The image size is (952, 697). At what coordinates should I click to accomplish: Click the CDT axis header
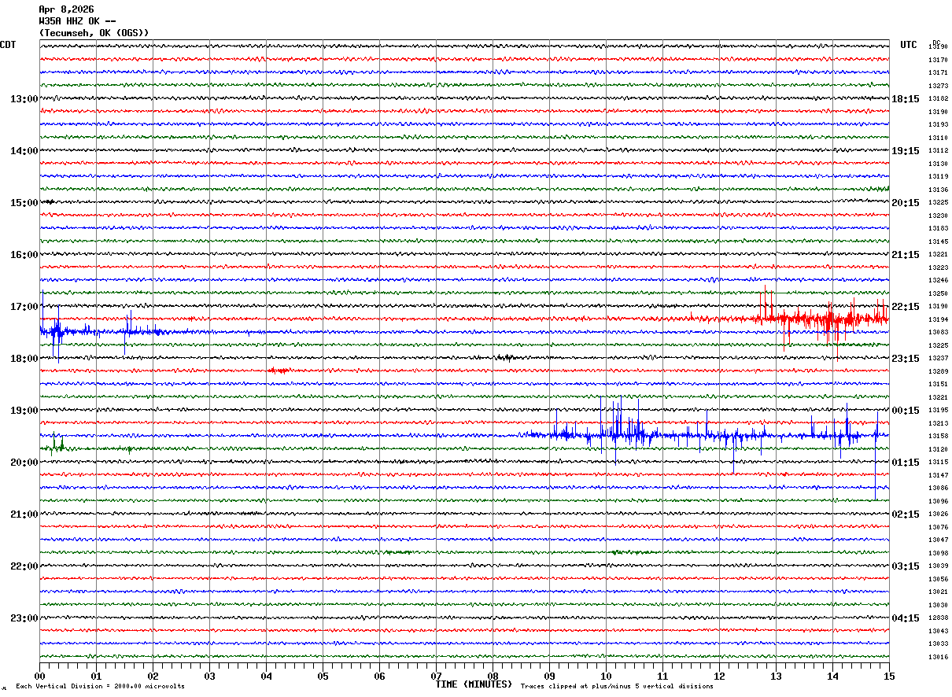9,45
